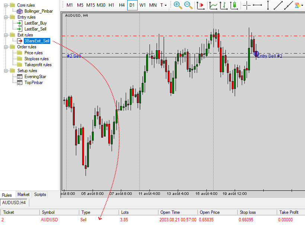Set timeframe to H1
305x225 pixels.
(111, 5)
